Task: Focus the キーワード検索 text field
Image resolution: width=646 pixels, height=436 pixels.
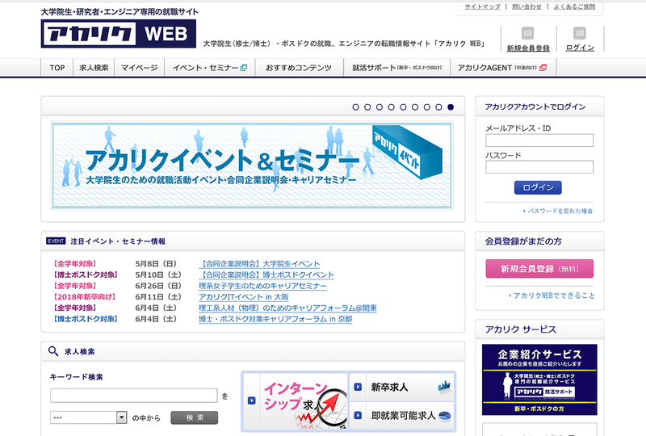Action: (134, 396)
